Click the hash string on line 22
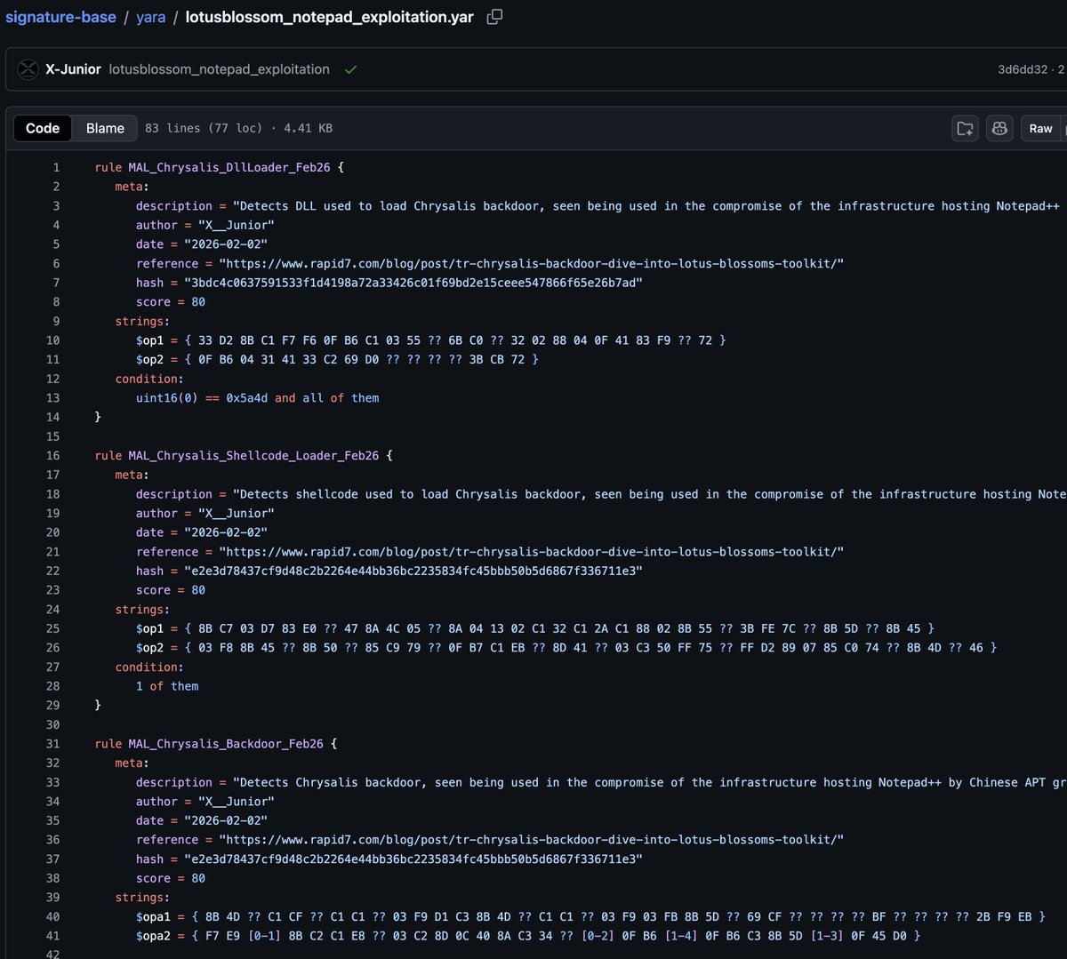Image resolution: width=1067 pixels, height=959 pixels. [413, 571]
